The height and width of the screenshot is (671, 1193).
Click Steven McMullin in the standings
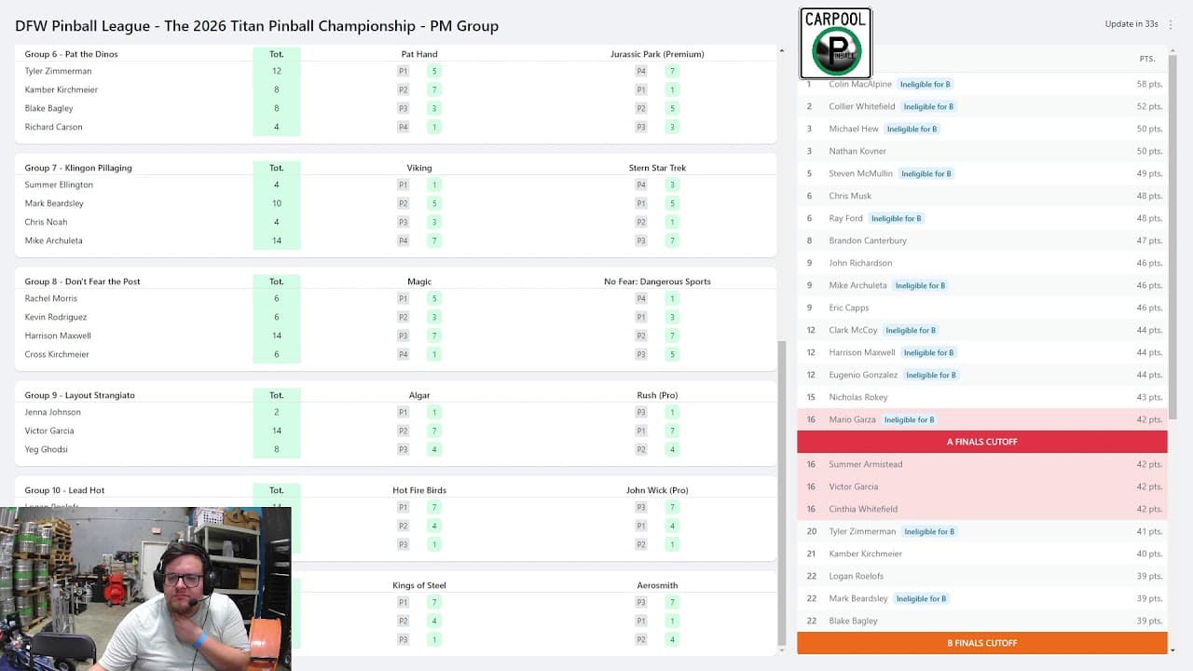coord(860,173)
